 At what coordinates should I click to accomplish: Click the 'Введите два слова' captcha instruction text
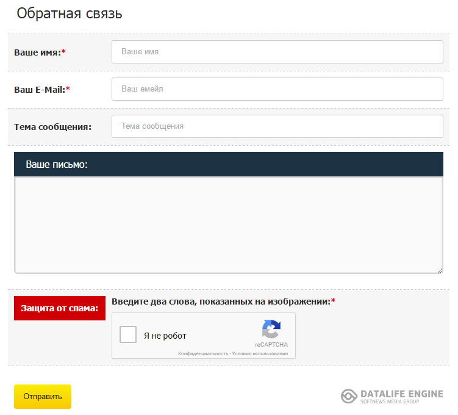(223, 301)
